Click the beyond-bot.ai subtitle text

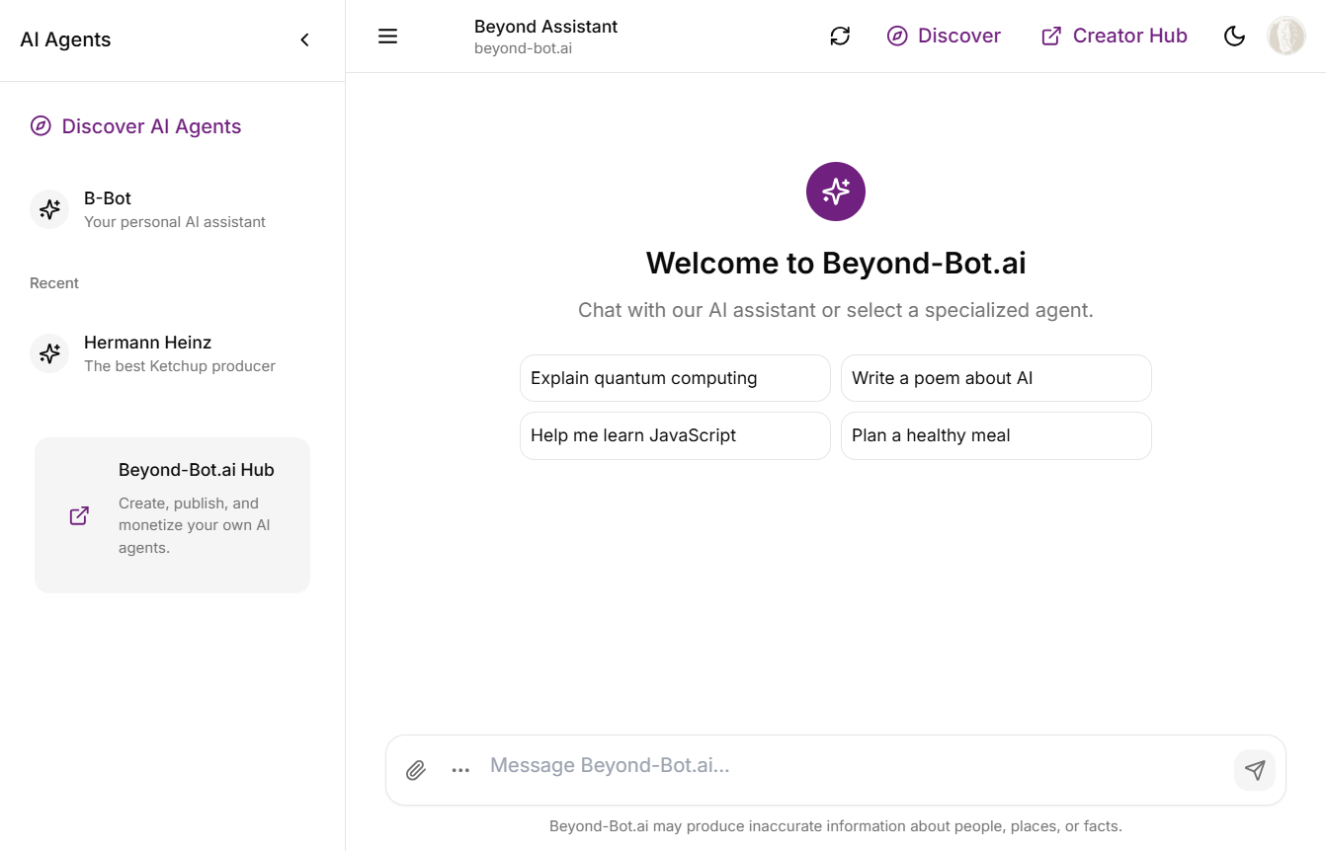click(523, 48)
